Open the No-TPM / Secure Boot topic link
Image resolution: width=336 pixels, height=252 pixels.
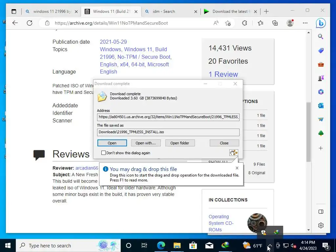[x=144, y=57]
